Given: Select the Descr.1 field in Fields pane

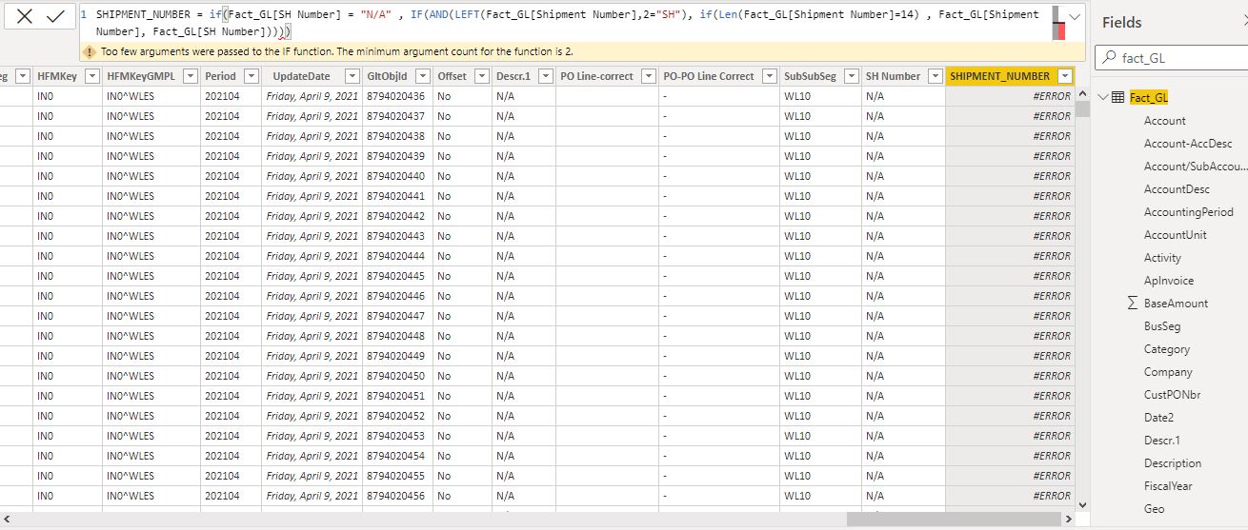Looking at the screenshot, I should (x=1162, y=441).
